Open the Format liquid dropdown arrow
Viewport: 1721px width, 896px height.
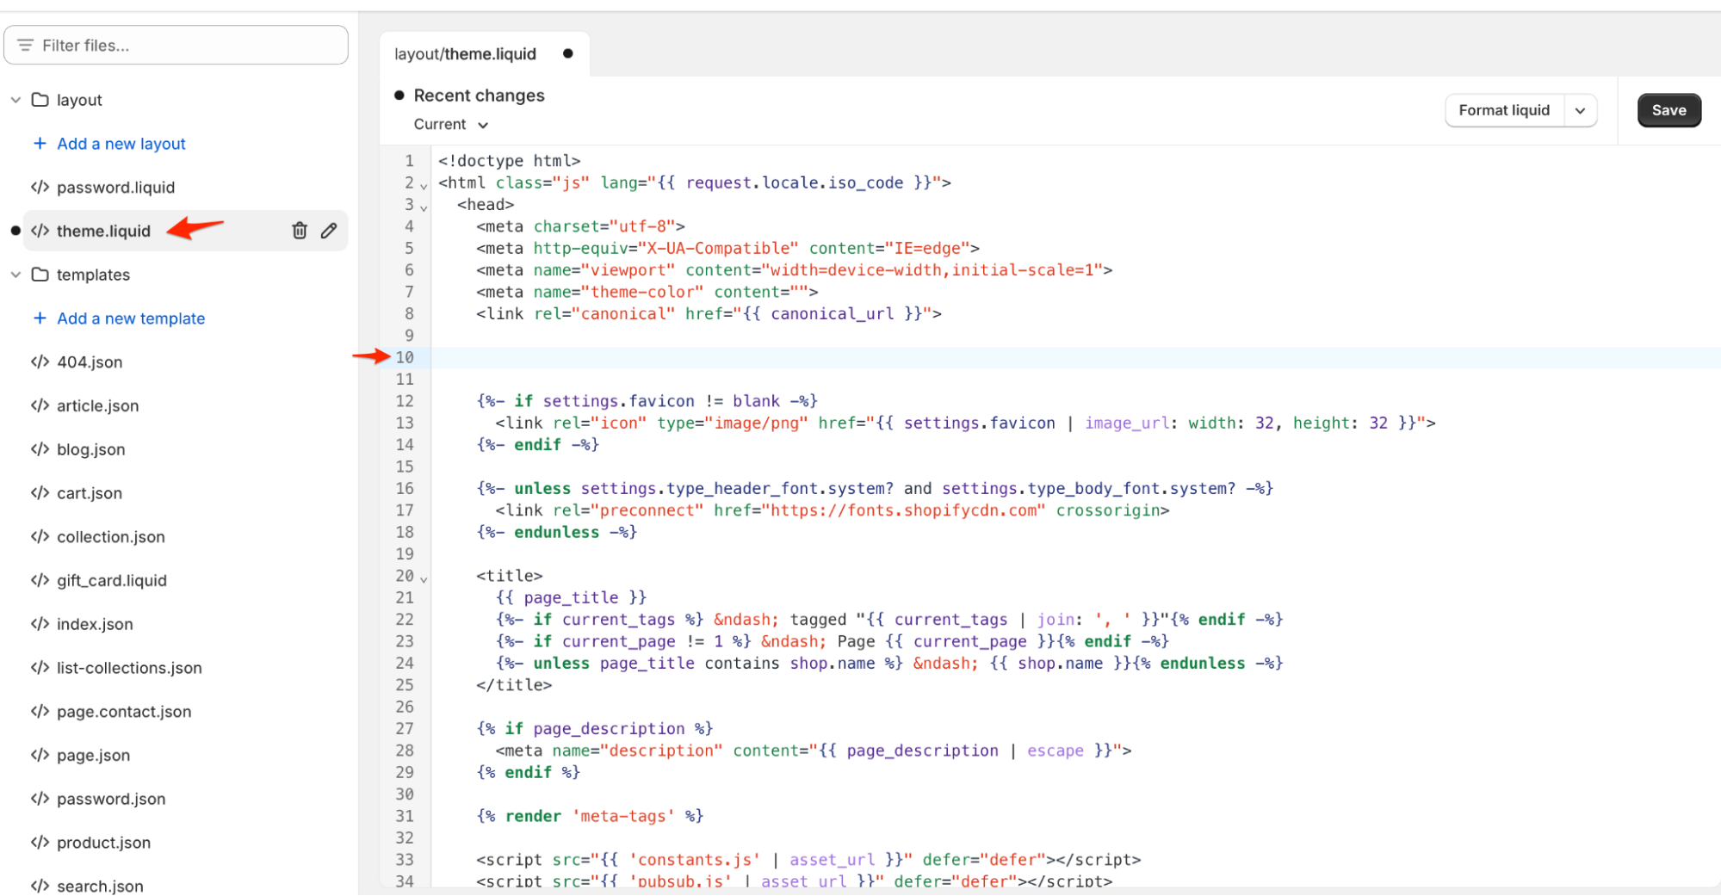1581,110
